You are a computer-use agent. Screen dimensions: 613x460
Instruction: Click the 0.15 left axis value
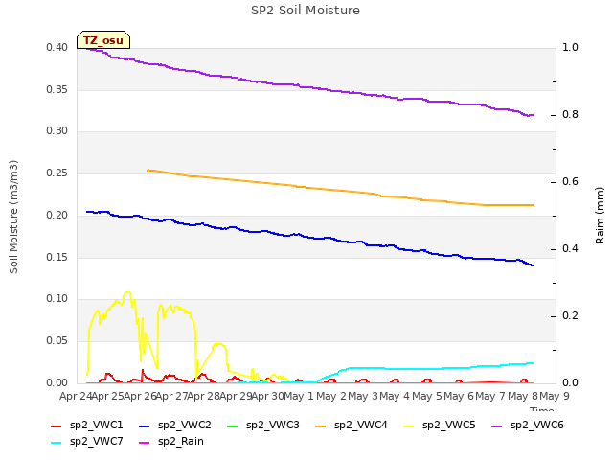(57, 257)
